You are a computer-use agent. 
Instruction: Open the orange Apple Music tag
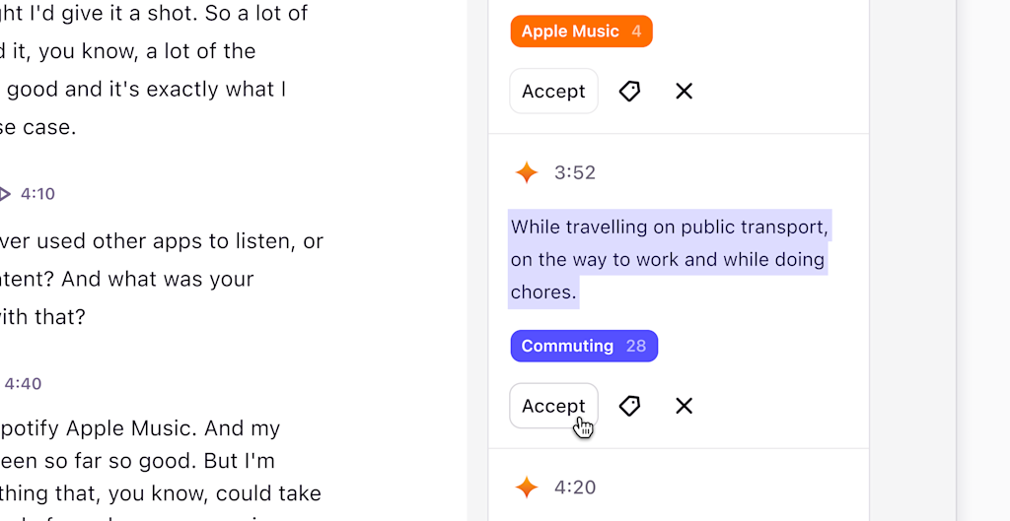pos(582,32)
